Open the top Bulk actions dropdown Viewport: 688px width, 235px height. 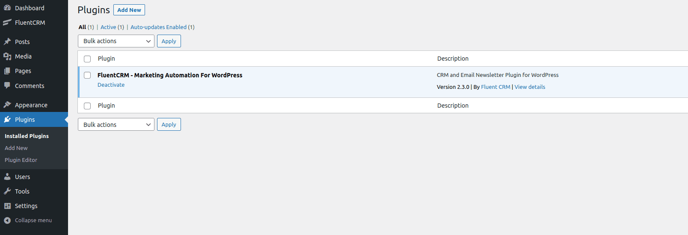point(116,41)
